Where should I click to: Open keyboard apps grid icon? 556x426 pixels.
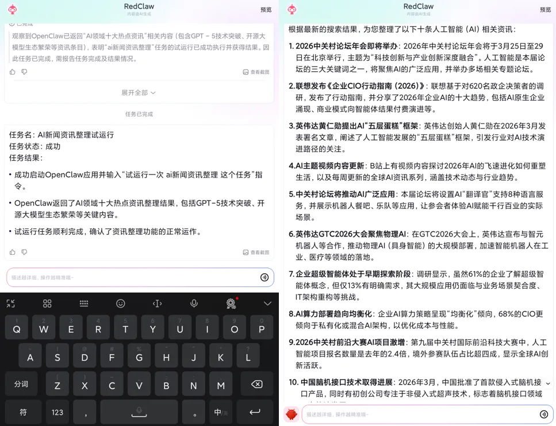click(47, 304)
